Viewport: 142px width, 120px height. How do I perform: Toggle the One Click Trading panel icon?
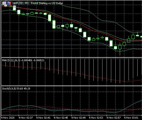[9, 3]
